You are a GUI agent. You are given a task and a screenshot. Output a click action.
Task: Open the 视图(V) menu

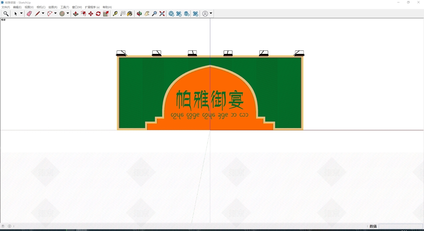pos(29,7)
